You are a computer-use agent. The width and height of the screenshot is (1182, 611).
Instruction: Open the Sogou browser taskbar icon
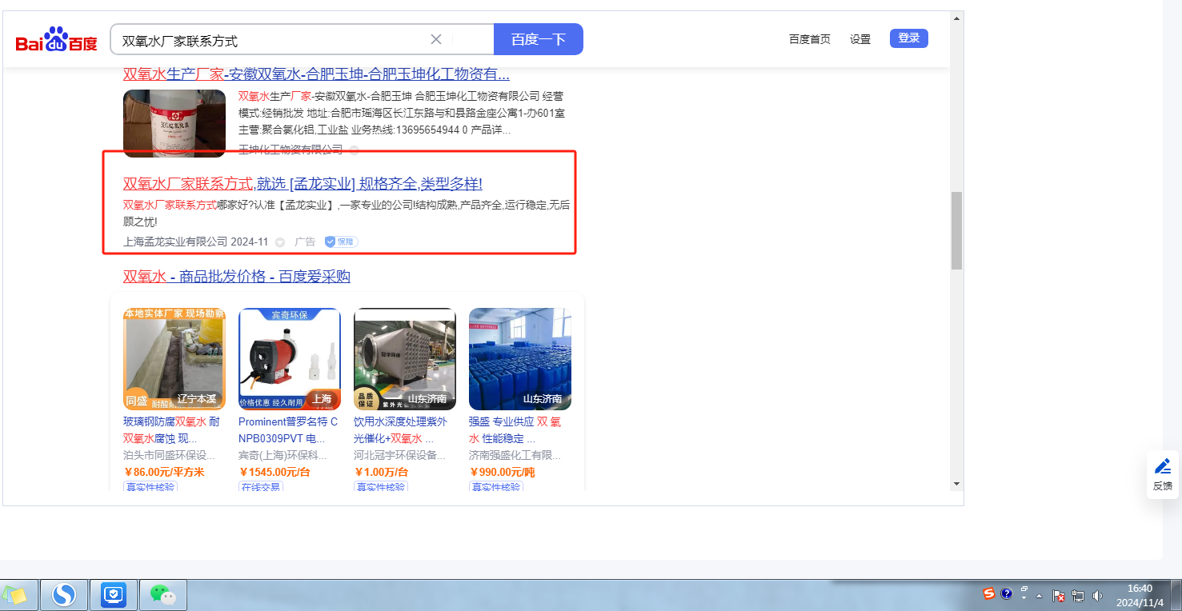[64, 595]
